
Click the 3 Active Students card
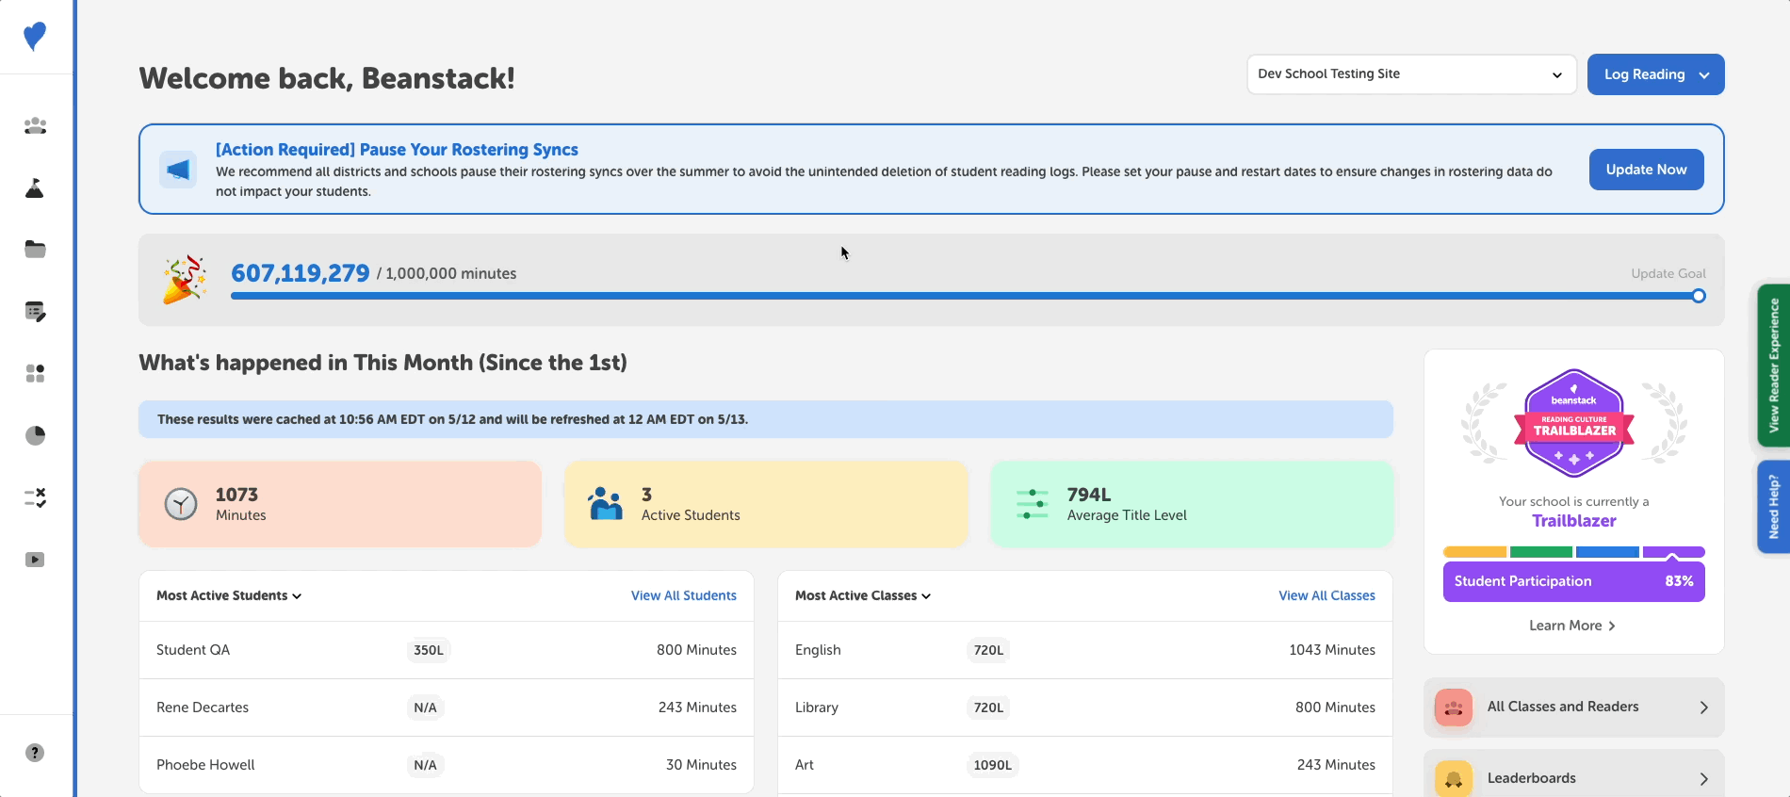coord(766,504)
